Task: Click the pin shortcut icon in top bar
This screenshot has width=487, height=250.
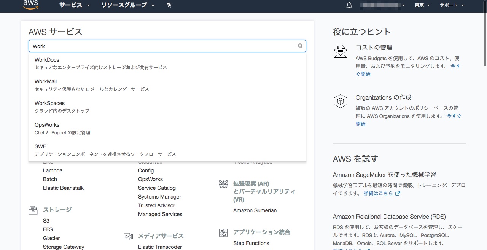Action: pos(169,5)
